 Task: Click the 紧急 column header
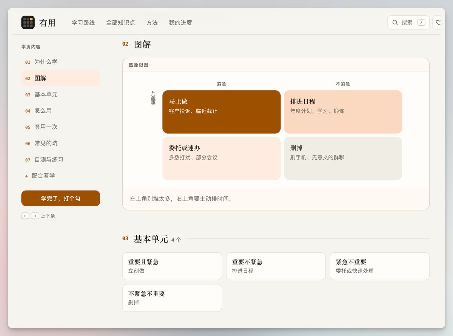222,84
